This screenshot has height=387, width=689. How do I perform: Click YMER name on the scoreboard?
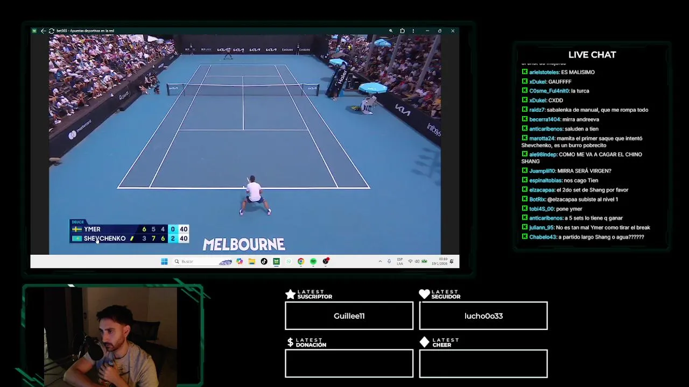point(92,229)
